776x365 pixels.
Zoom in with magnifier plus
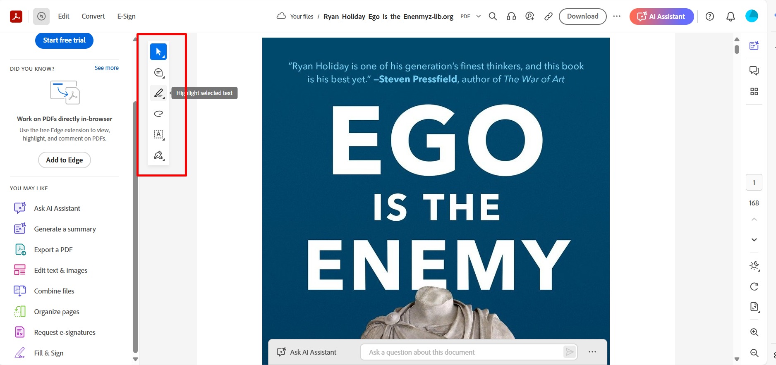[754, 332]
